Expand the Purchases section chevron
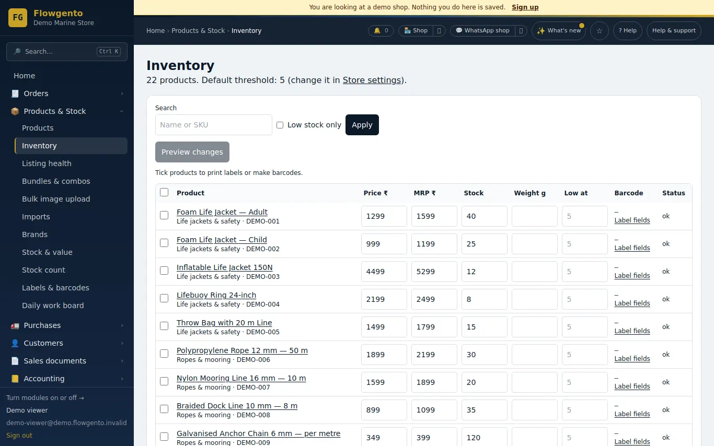 point(122,325)
